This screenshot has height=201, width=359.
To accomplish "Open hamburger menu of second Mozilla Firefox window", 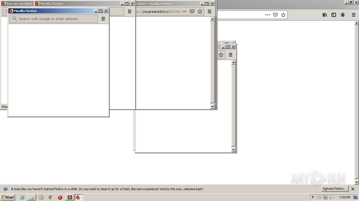I will 130,11.
